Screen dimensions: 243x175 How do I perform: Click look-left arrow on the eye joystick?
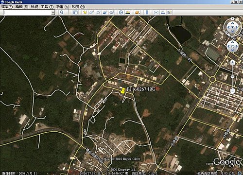(228, 27)
